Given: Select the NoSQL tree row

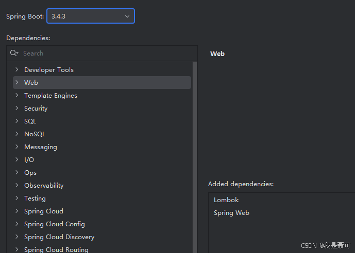Looking at the screenshot, I should [x=102, y=134].
